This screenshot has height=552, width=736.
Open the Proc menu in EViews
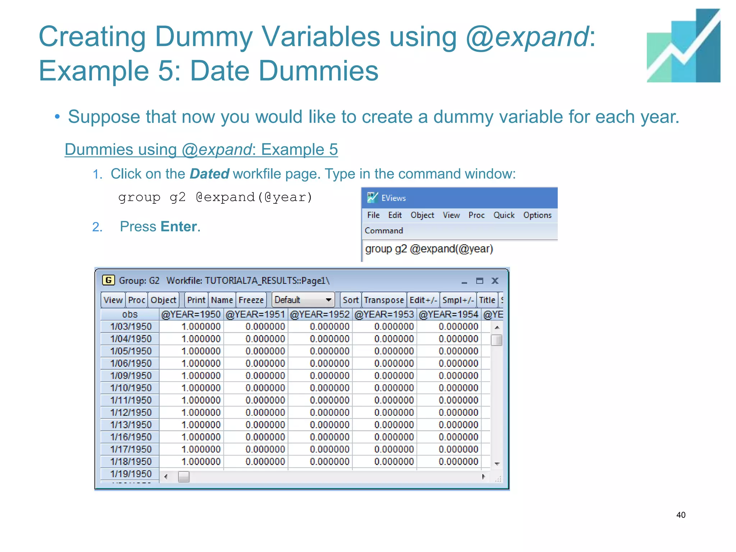point(476,215)
